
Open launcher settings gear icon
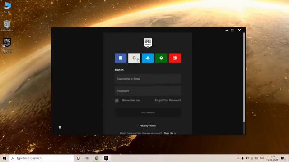(60, 127)
